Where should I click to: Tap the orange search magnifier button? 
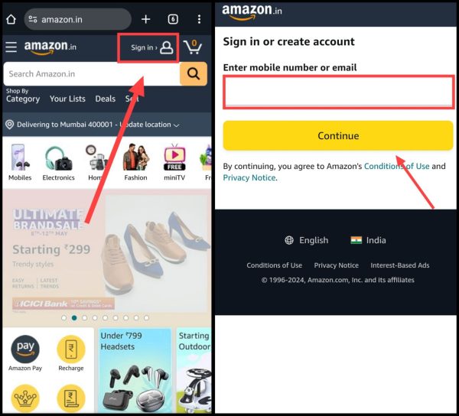194,73
